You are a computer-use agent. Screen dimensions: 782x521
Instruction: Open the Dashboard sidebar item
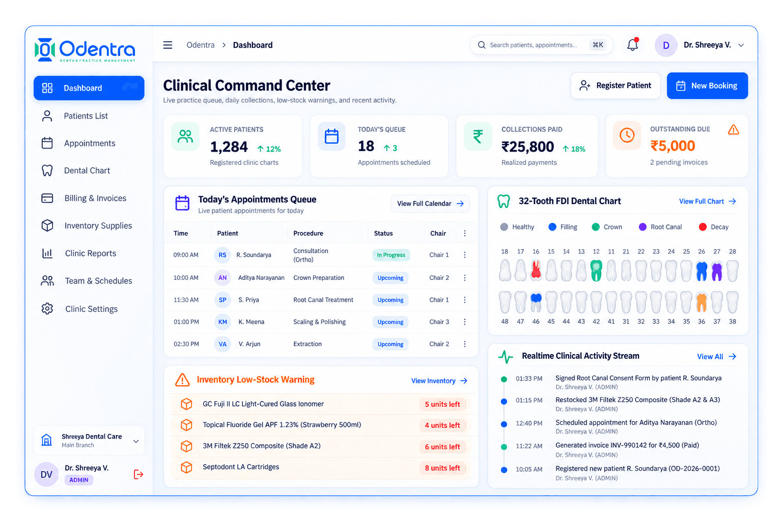click(x=89, y=88)
